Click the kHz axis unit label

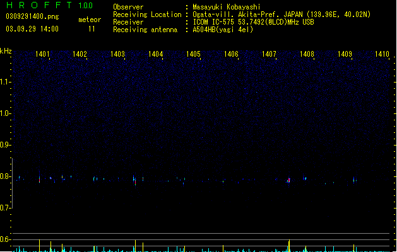coord(6,51)
